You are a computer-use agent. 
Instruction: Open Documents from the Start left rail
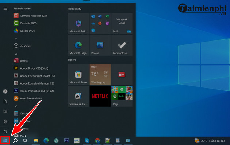point(5,101)
